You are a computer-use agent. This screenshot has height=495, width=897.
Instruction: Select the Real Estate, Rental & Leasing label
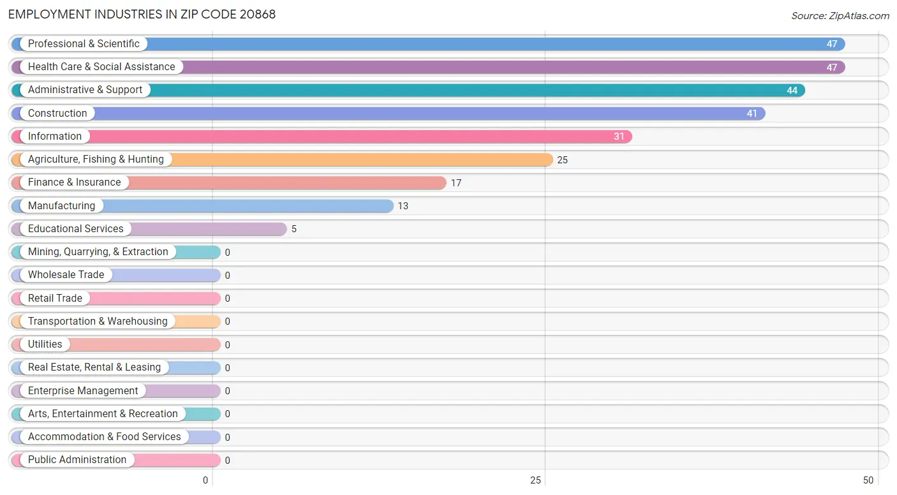point(94,367)
